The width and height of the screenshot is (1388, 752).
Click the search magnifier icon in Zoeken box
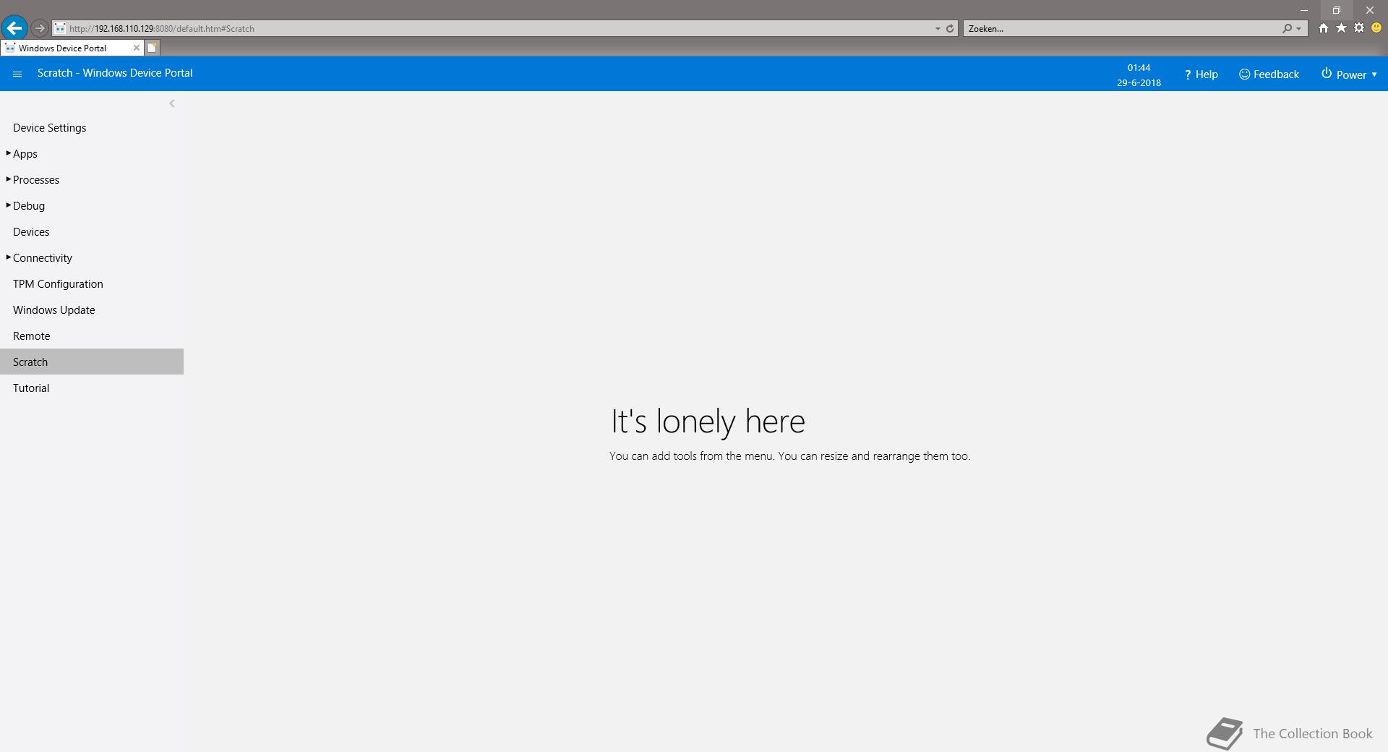point(1287,29)
